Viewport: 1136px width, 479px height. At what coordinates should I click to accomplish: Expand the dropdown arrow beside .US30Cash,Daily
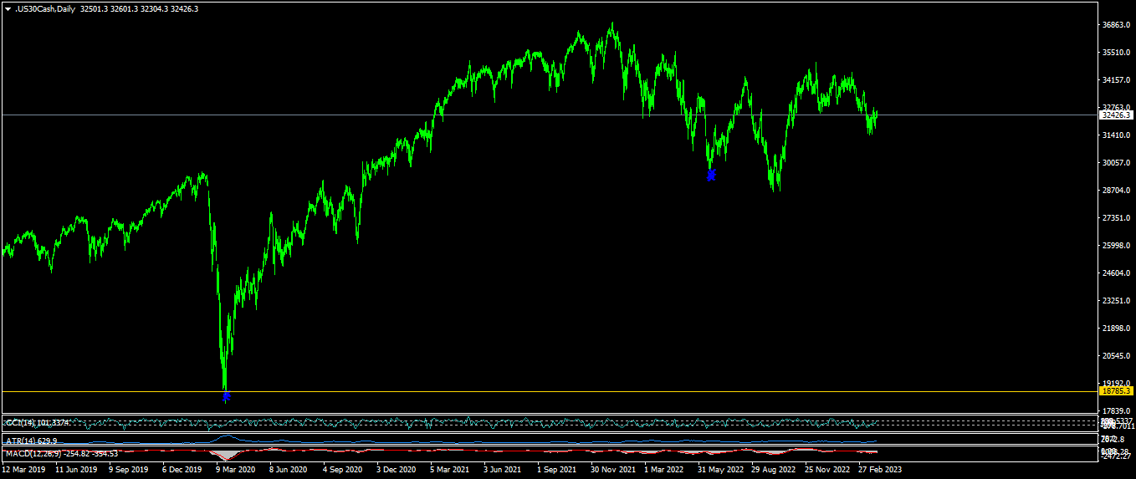(8, 8)
